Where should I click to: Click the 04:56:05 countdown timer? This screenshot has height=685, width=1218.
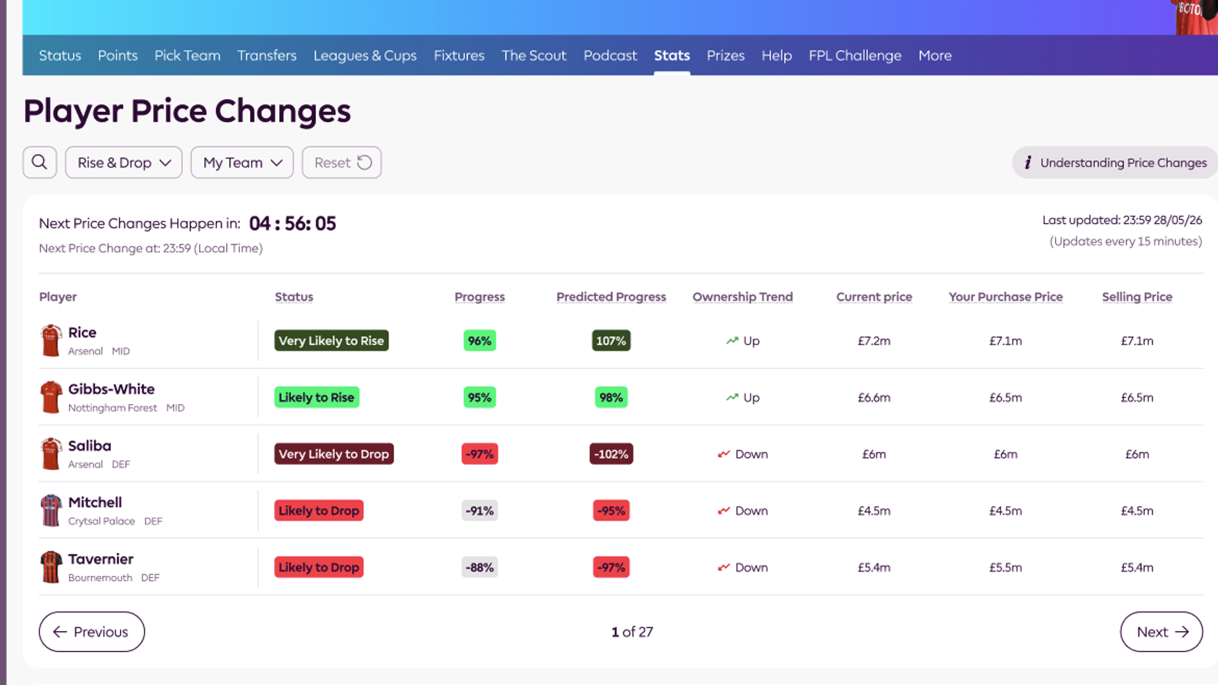click(292, 223)
